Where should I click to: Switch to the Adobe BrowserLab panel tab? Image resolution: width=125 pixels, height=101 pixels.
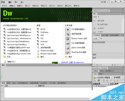pos(101,11)
